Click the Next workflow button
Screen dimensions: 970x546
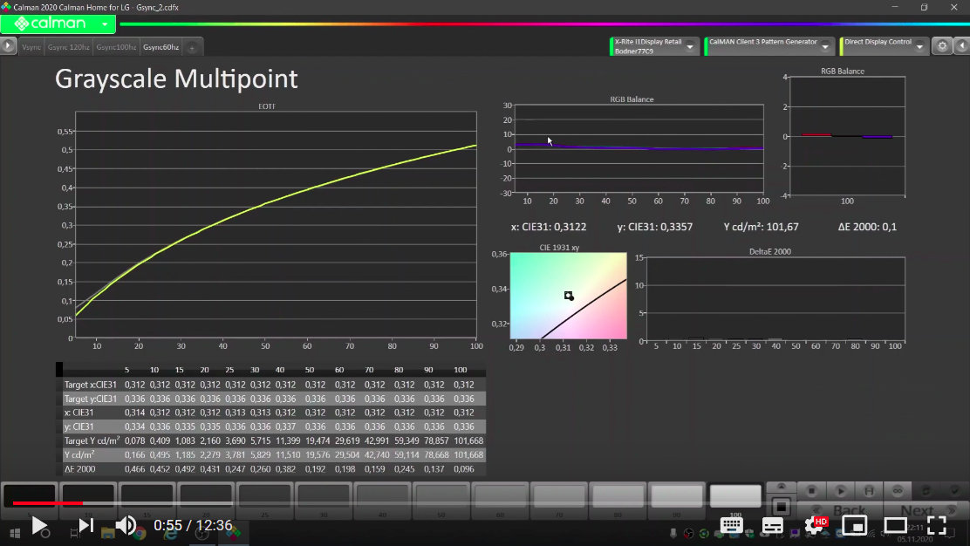(x=917, y=511)
